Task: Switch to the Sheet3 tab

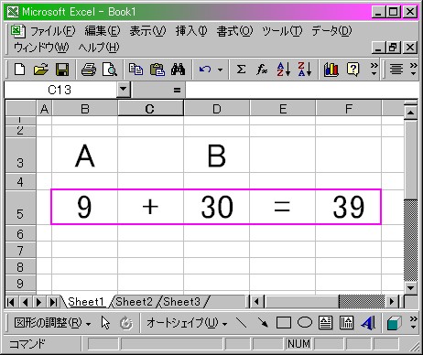Action: tap(182, 302)
